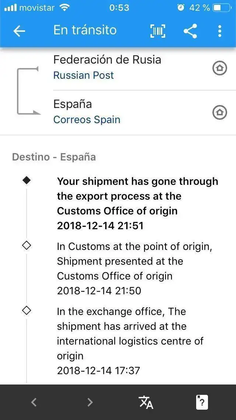
Task: Tap the back arrow in header
Action: click(19, 31)
